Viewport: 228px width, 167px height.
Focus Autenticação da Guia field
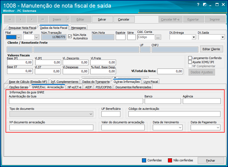click(76, 101)
